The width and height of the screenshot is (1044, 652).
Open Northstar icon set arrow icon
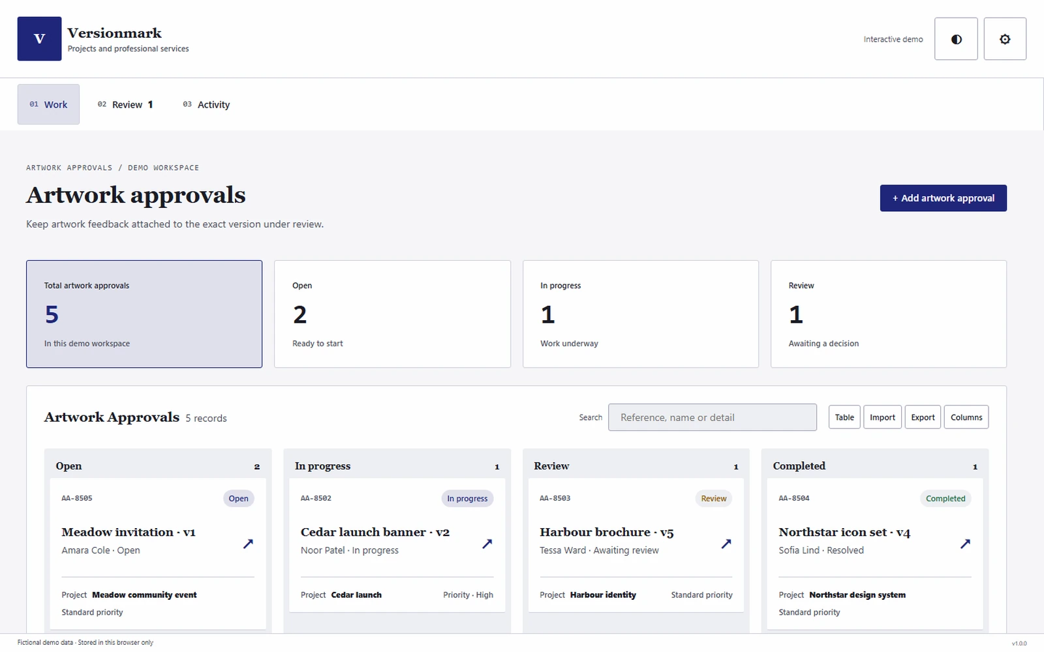966,544
